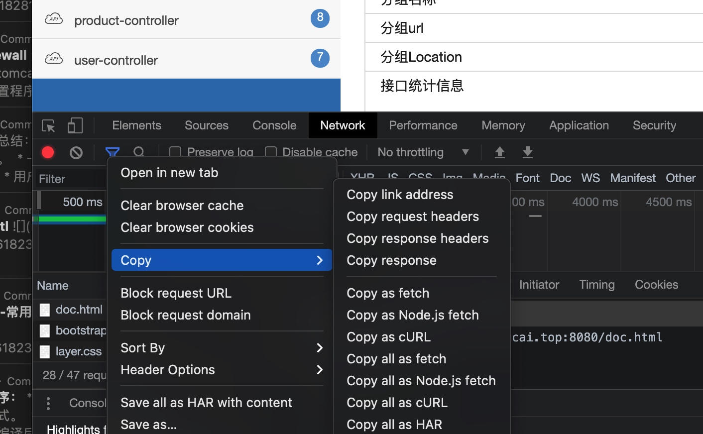
Task: Filter requests by Font type
Action: click(x=527, y=178)
